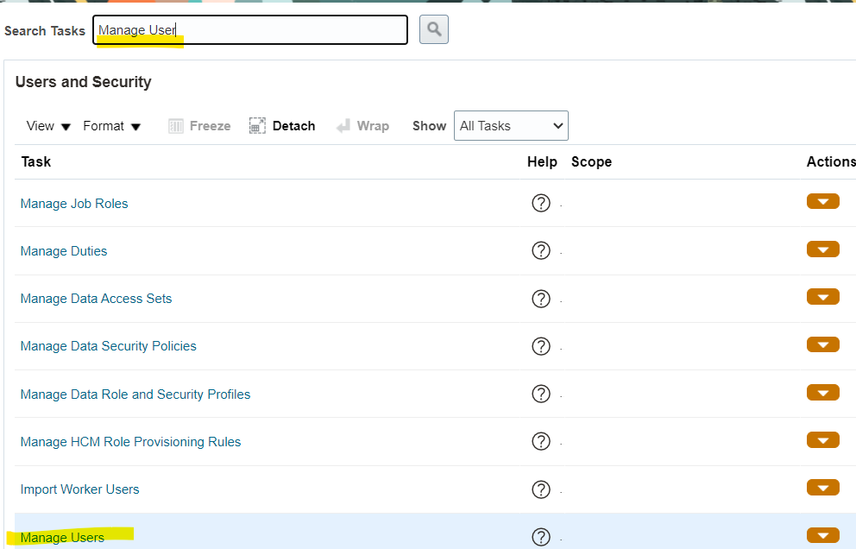
Task: Open help for Manage Duties
Action: point(541,250)
